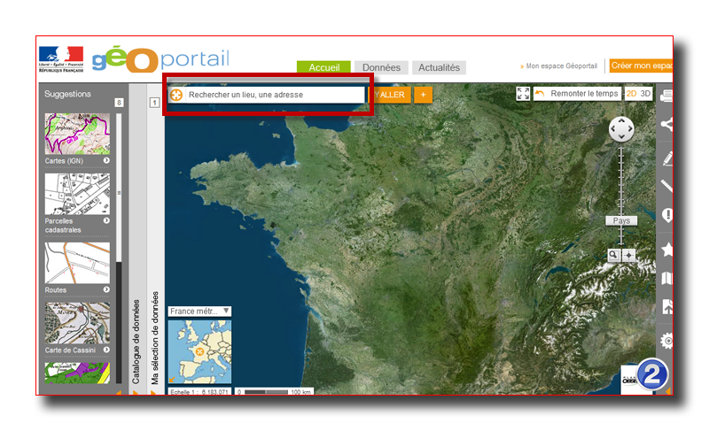
Task: Open the France métr... territory dropdown
Action: (199, 312)
